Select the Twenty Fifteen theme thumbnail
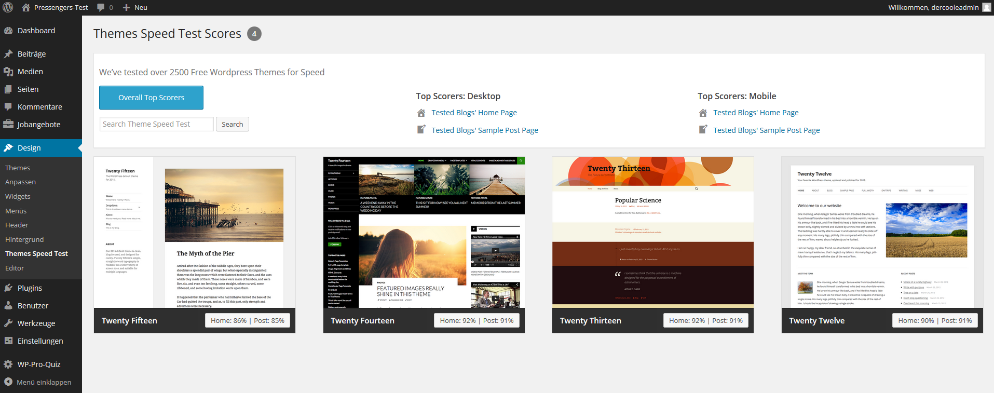The image size is (994, 393). pyautogui.click(x=195, y=232)
